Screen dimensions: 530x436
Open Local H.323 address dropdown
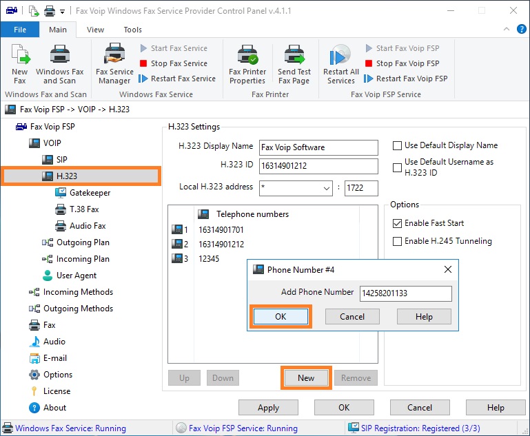[326, 188]
